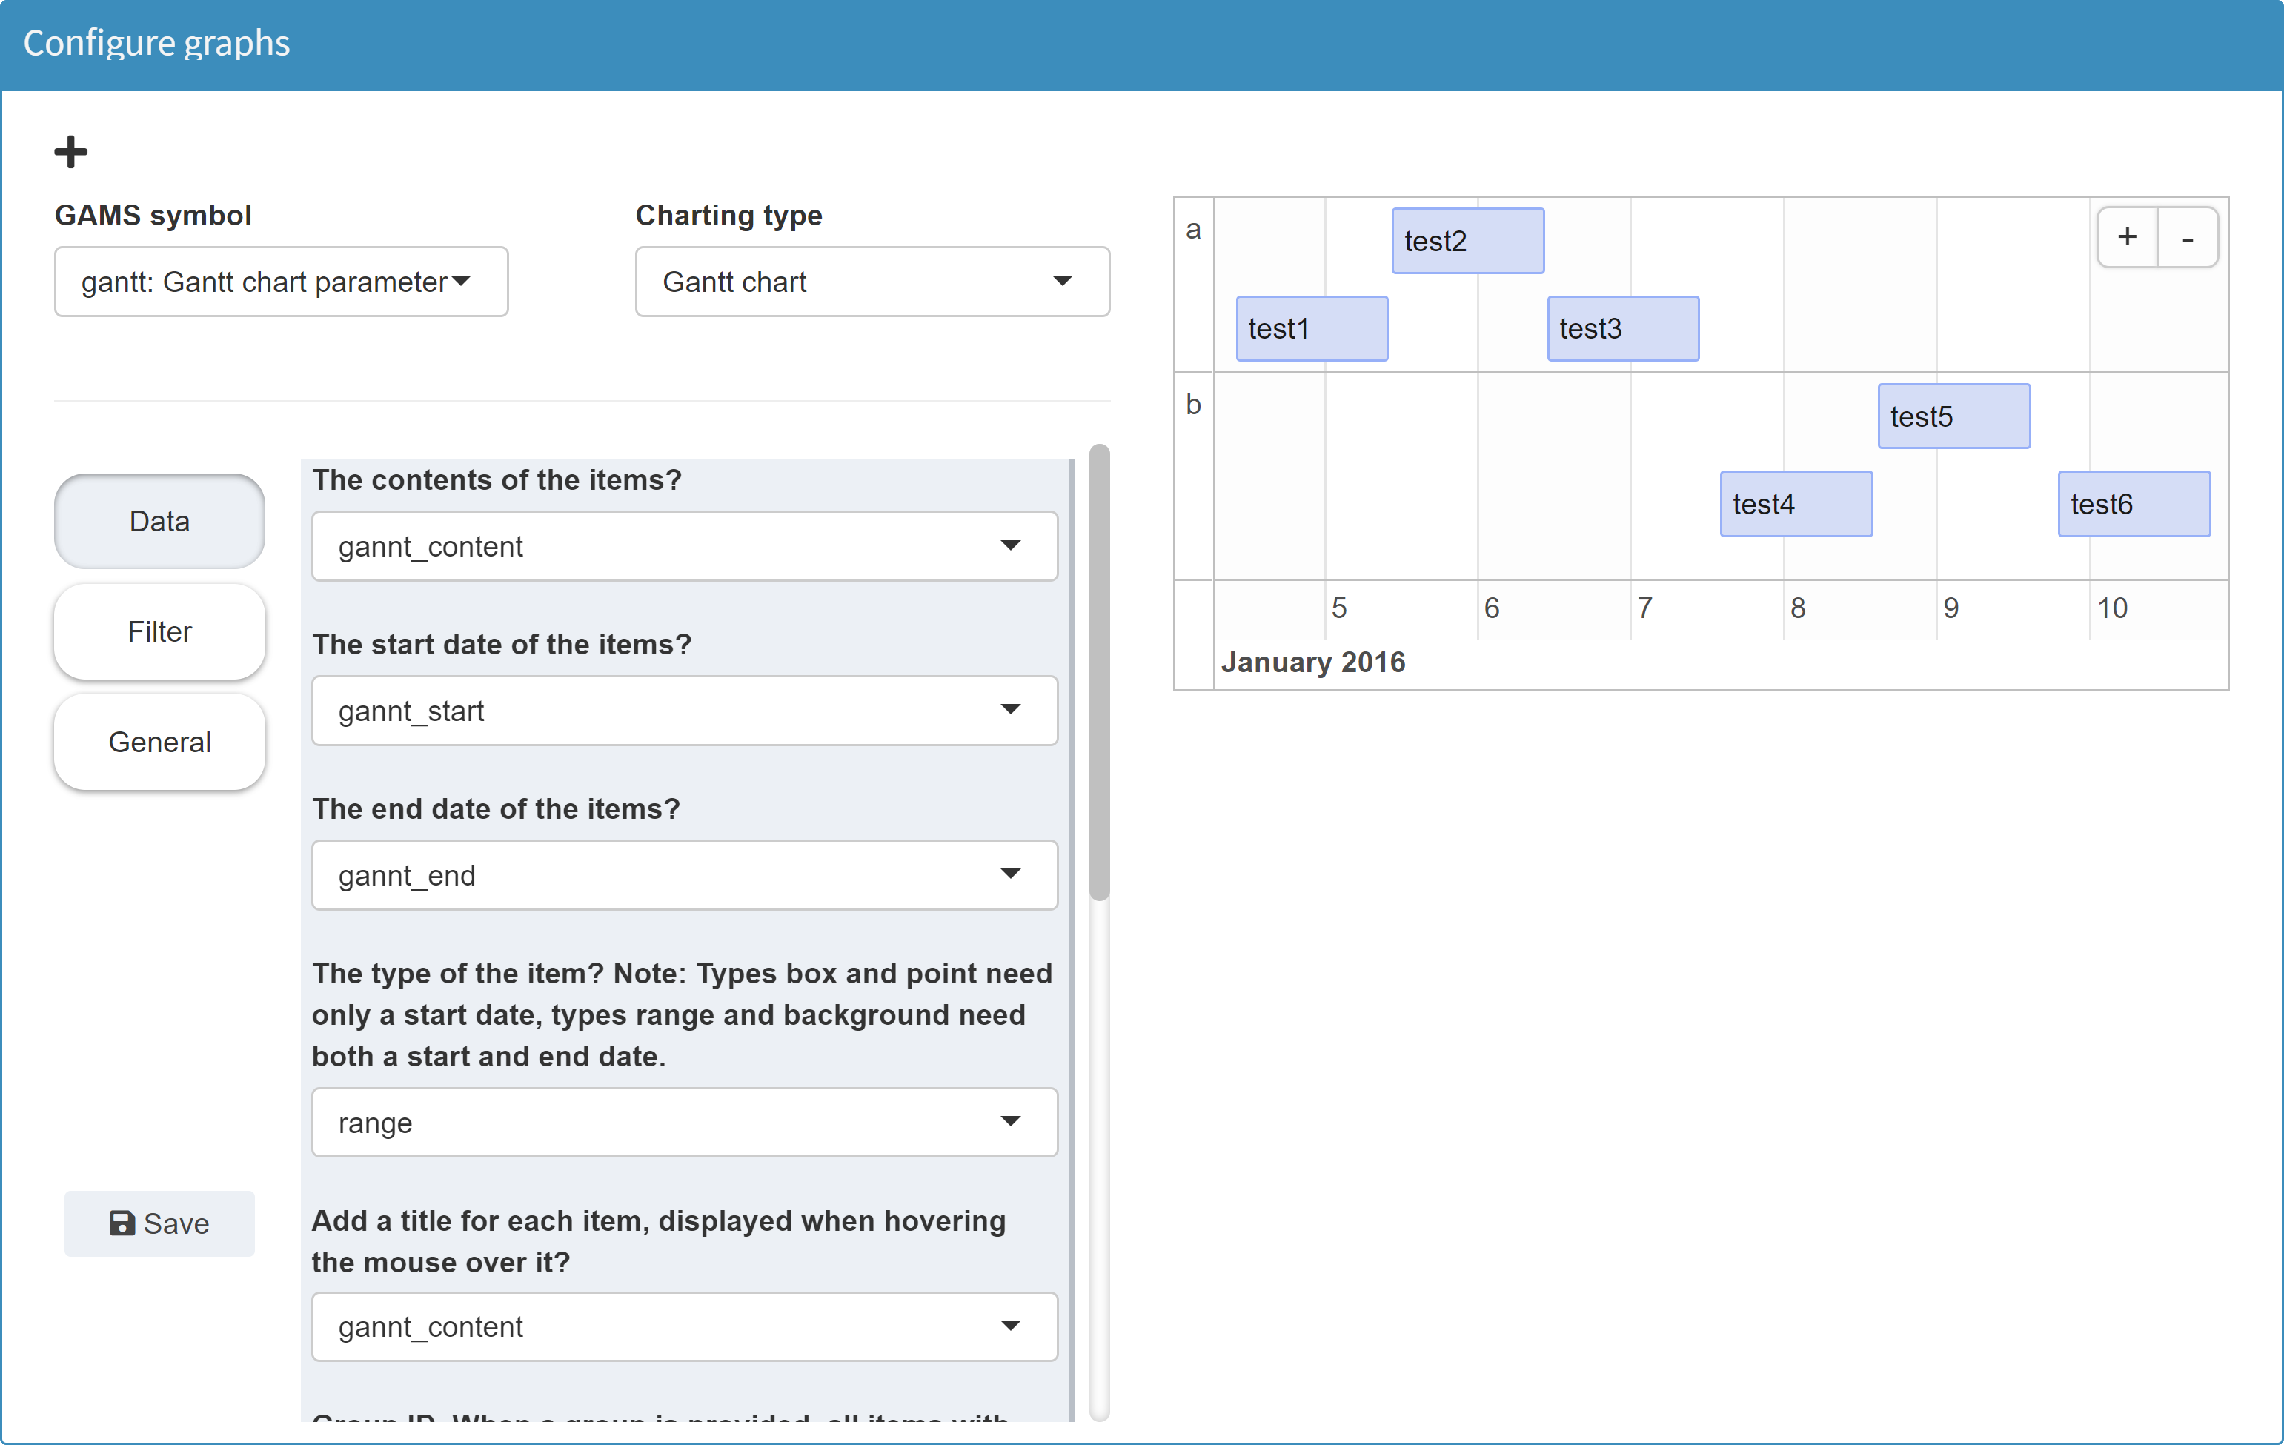
Task: Select the Data tab
Action: tap(159, 520)
